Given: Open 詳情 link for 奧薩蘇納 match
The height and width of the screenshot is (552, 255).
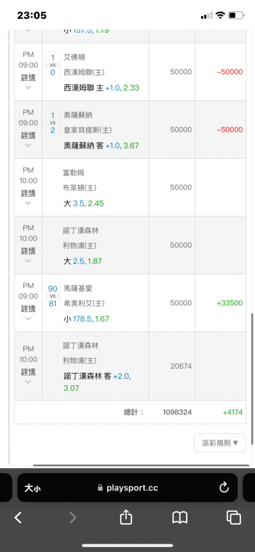Looking at the screenshot, I should [28, 135].
